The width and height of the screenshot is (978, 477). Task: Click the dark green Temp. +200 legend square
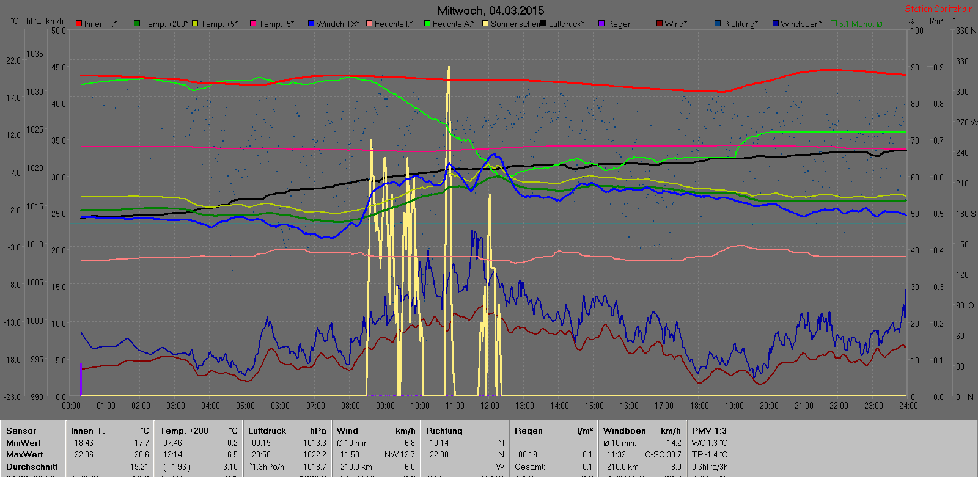point(137,24)
